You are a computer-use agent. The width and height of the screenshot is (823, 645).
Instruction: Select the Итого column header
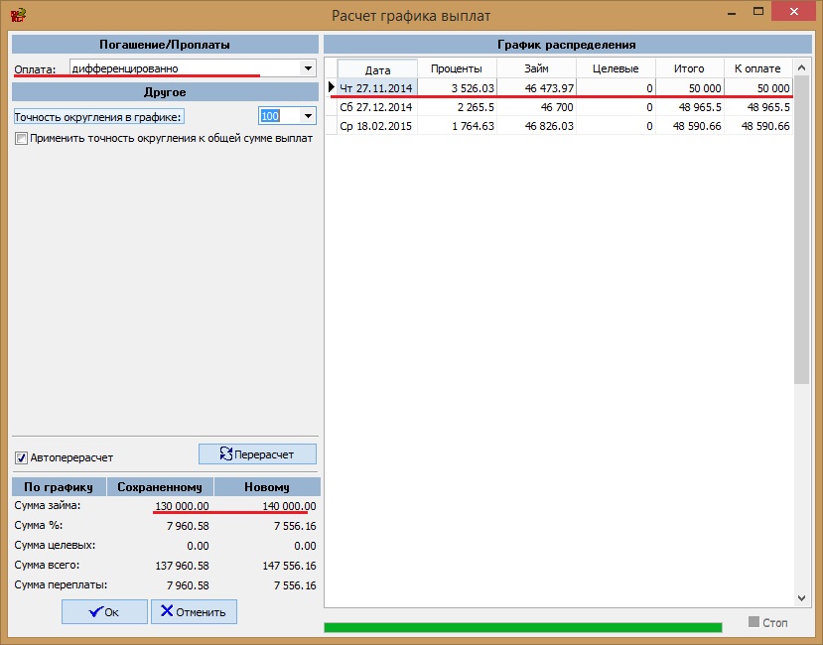coord(688,68)
